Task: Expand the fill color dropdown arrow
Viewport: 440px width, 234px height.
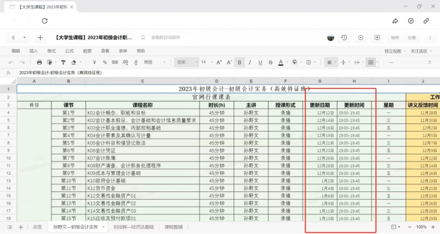Action: [301, 62]
